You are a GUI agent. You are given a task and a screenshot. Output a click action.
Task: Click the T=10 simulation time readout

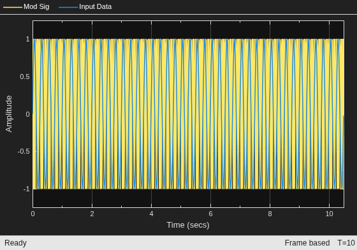(346, 243)
